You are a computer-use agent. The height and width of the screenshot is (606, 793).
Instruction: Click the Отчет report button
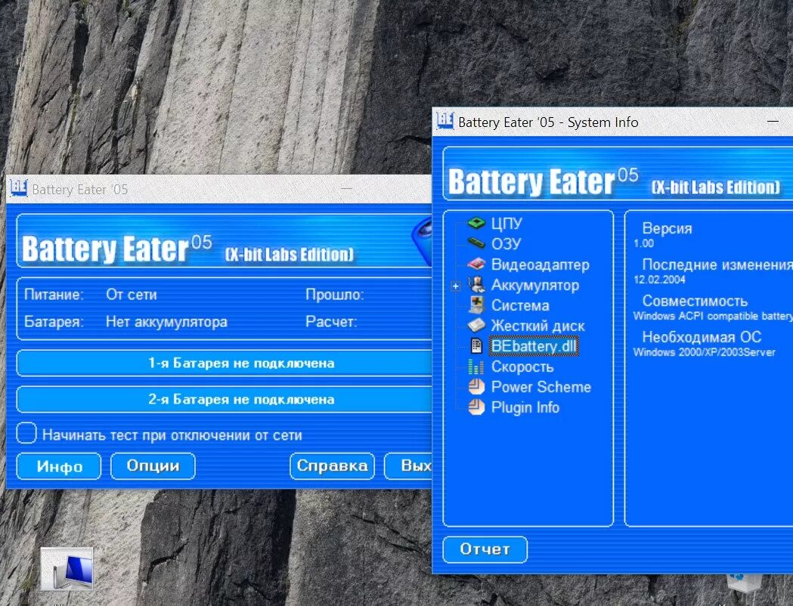[485, 549]
